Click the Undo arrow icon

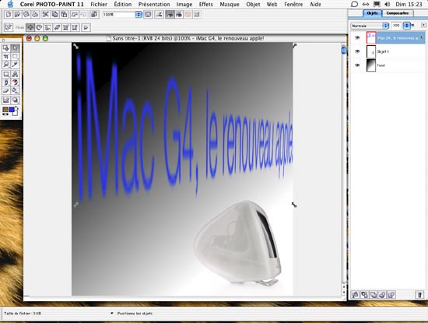[75, 14]
